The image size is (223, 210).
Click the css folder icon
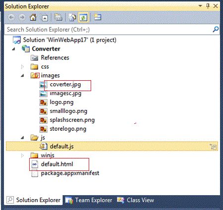pyautogui.click(x=34, y=66)
